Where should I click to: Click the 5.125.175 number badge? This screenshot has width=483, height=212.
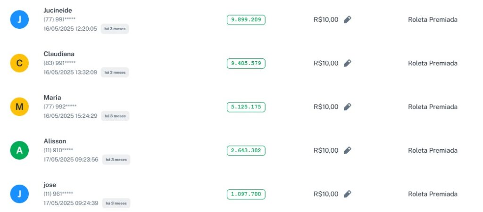pos(246,107)
